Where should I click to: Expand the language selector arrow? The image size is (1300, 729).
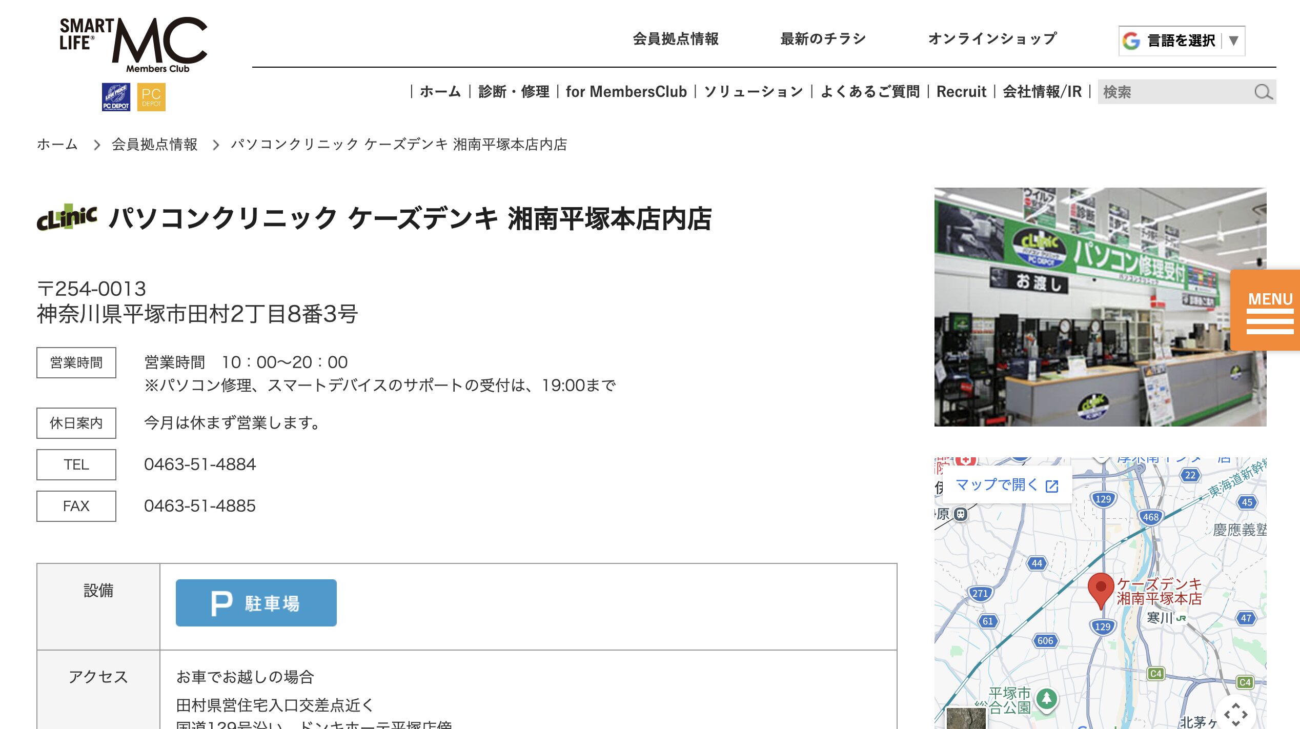point(1234,40)
